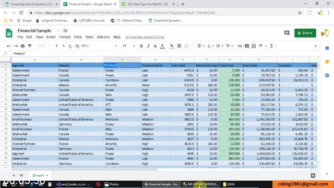Open the Photos app in the taskbar
The image size is (334, 188).
tap(112, 184)
